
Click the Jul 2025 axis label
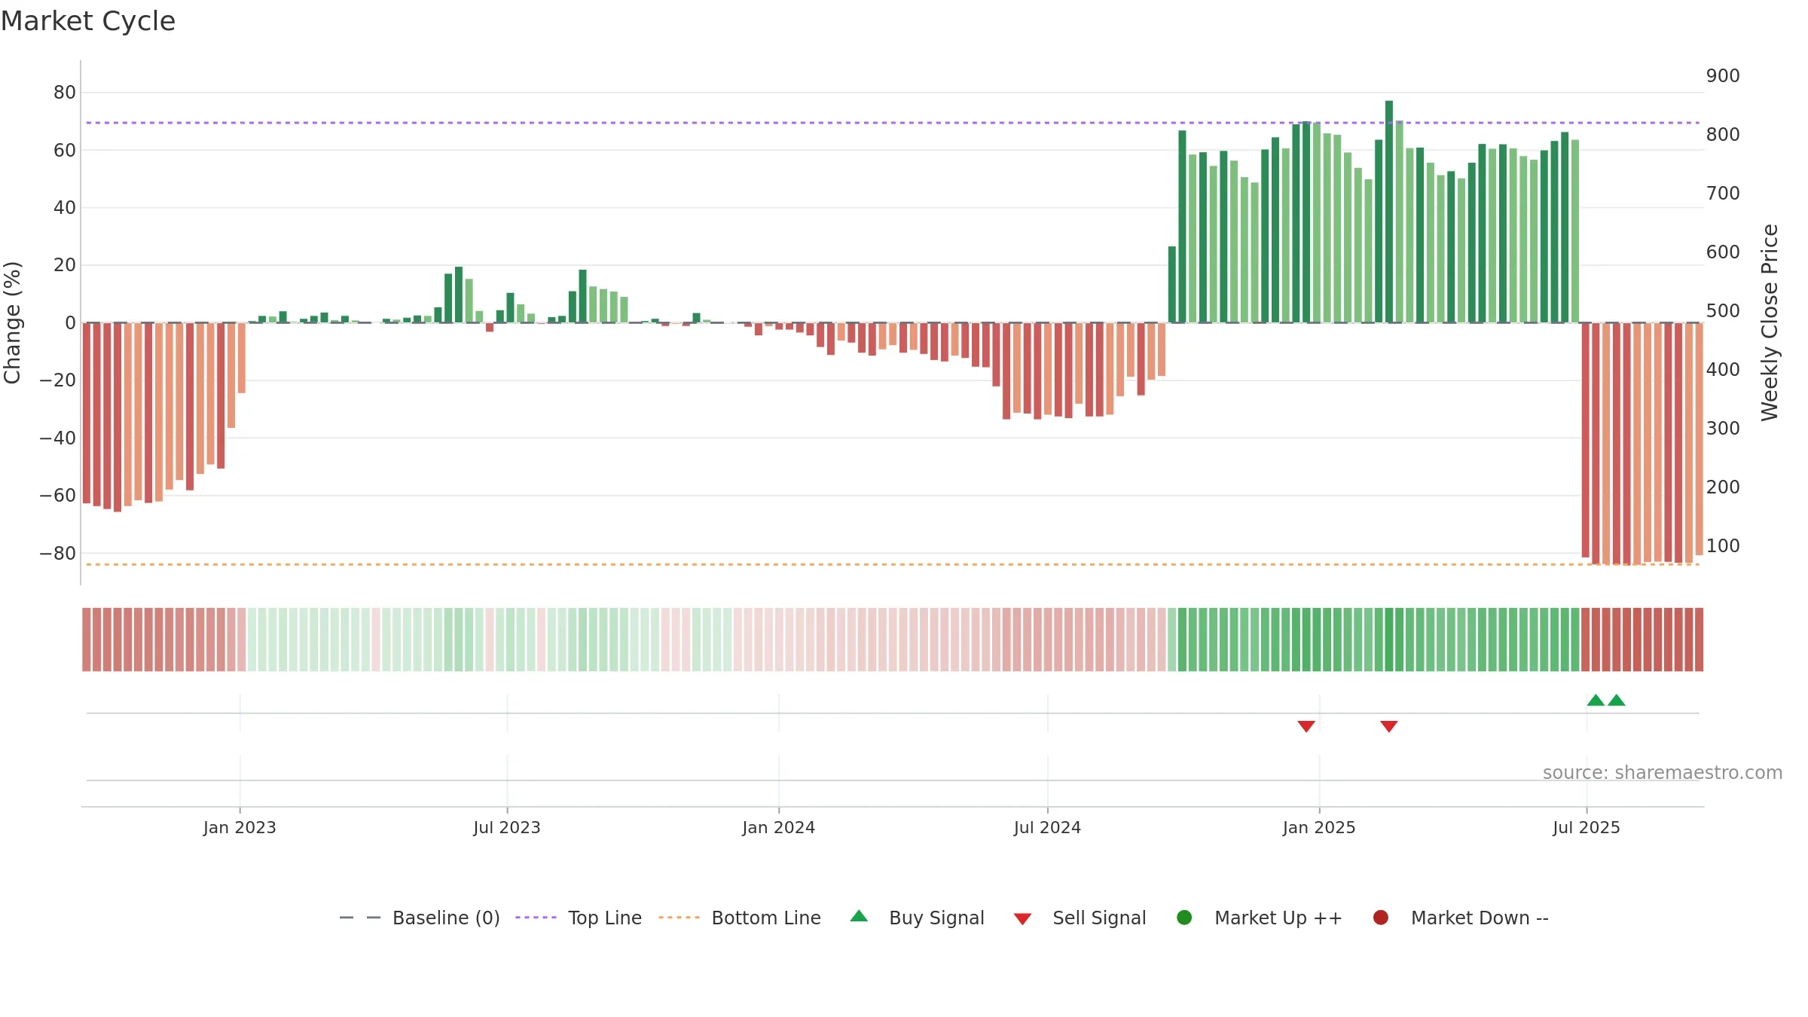[1587, 828]
